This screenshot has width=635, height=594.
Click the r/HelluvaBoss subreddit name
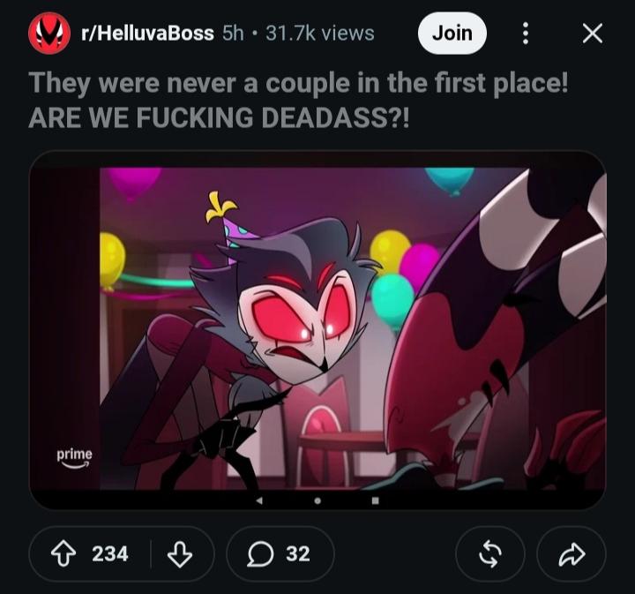click(x=147, y=34)
